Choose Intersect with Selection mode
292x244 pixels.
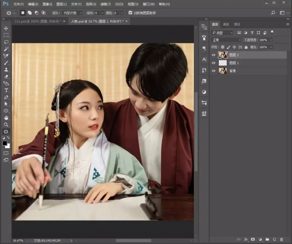click(43, 13)
